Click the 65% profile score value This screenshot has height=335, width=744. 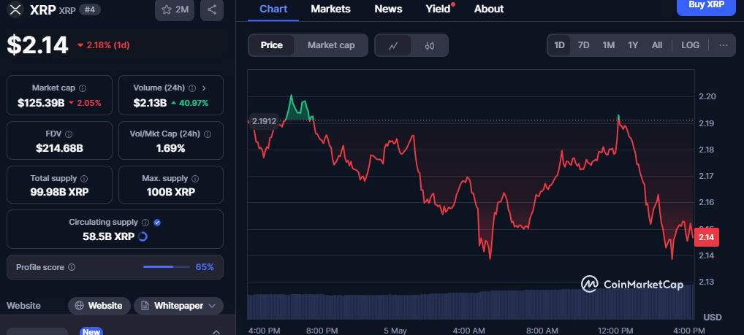point(205,267)
